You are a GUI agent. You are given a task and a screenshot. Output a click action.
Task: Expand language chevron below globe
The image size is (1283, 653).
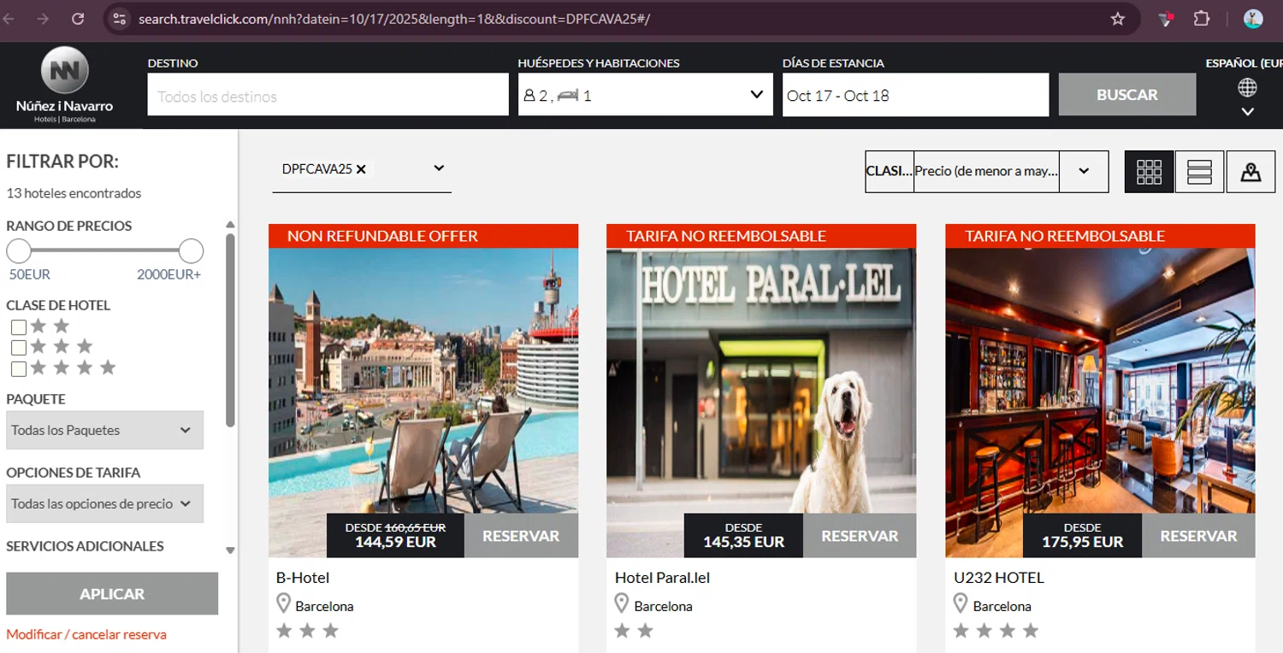tap(1247, 112)
